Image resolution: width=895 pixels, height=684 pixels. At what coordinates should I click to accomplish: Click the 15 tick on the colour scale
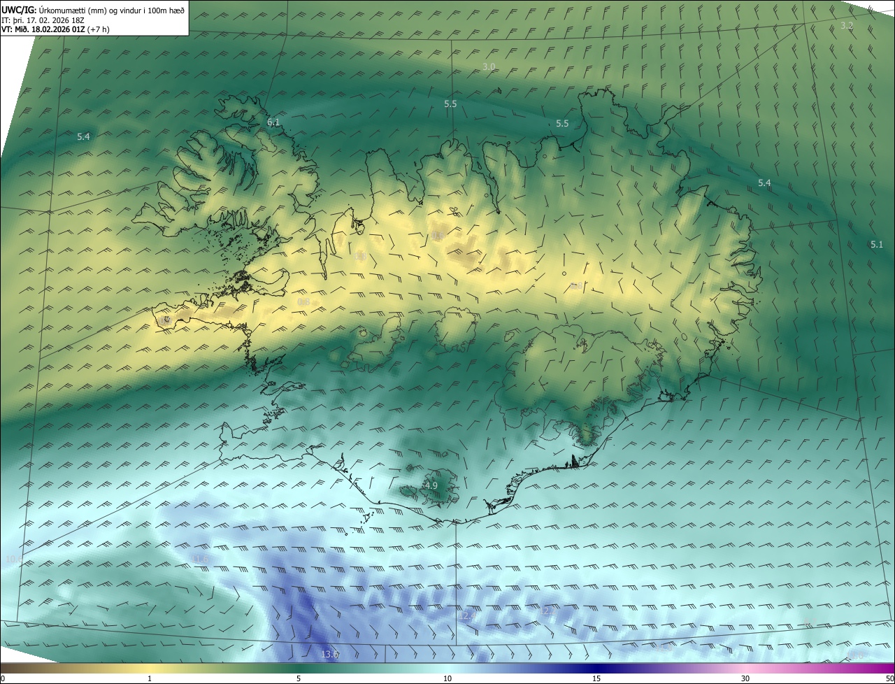coord(596,678)
